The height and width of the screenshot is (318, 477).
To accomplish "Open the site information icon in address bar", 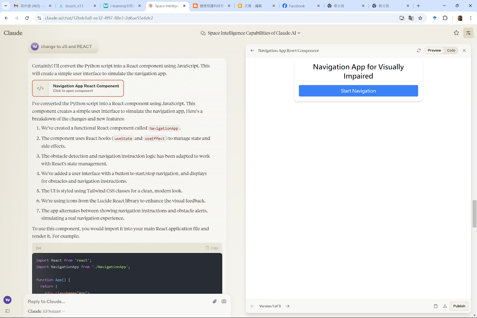I will 39,18.
